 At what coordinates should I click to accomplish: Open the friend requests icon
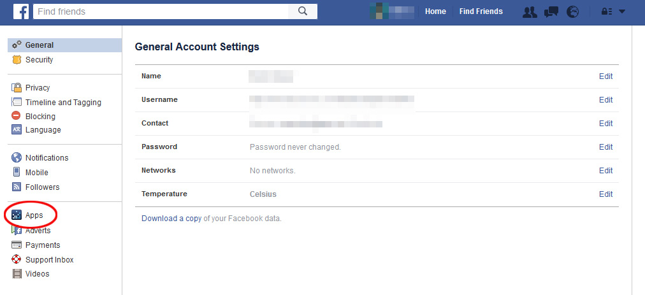click(530, 12)
